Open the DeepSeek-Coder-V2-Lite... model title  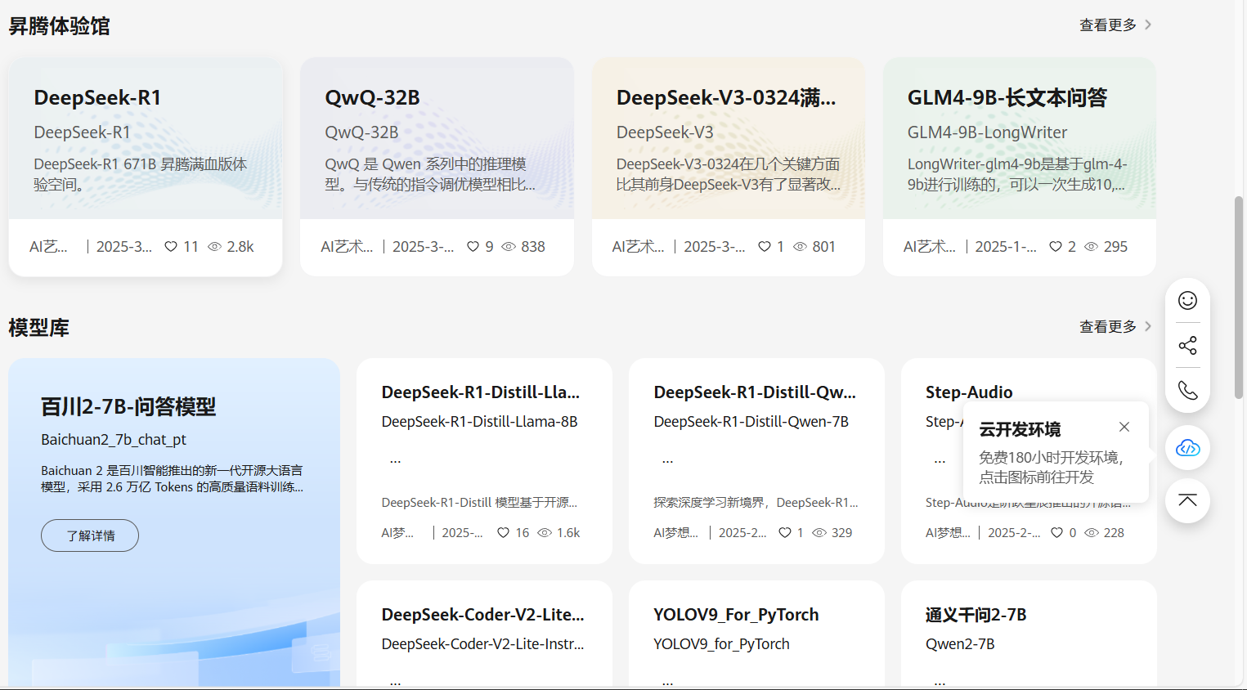482,615
